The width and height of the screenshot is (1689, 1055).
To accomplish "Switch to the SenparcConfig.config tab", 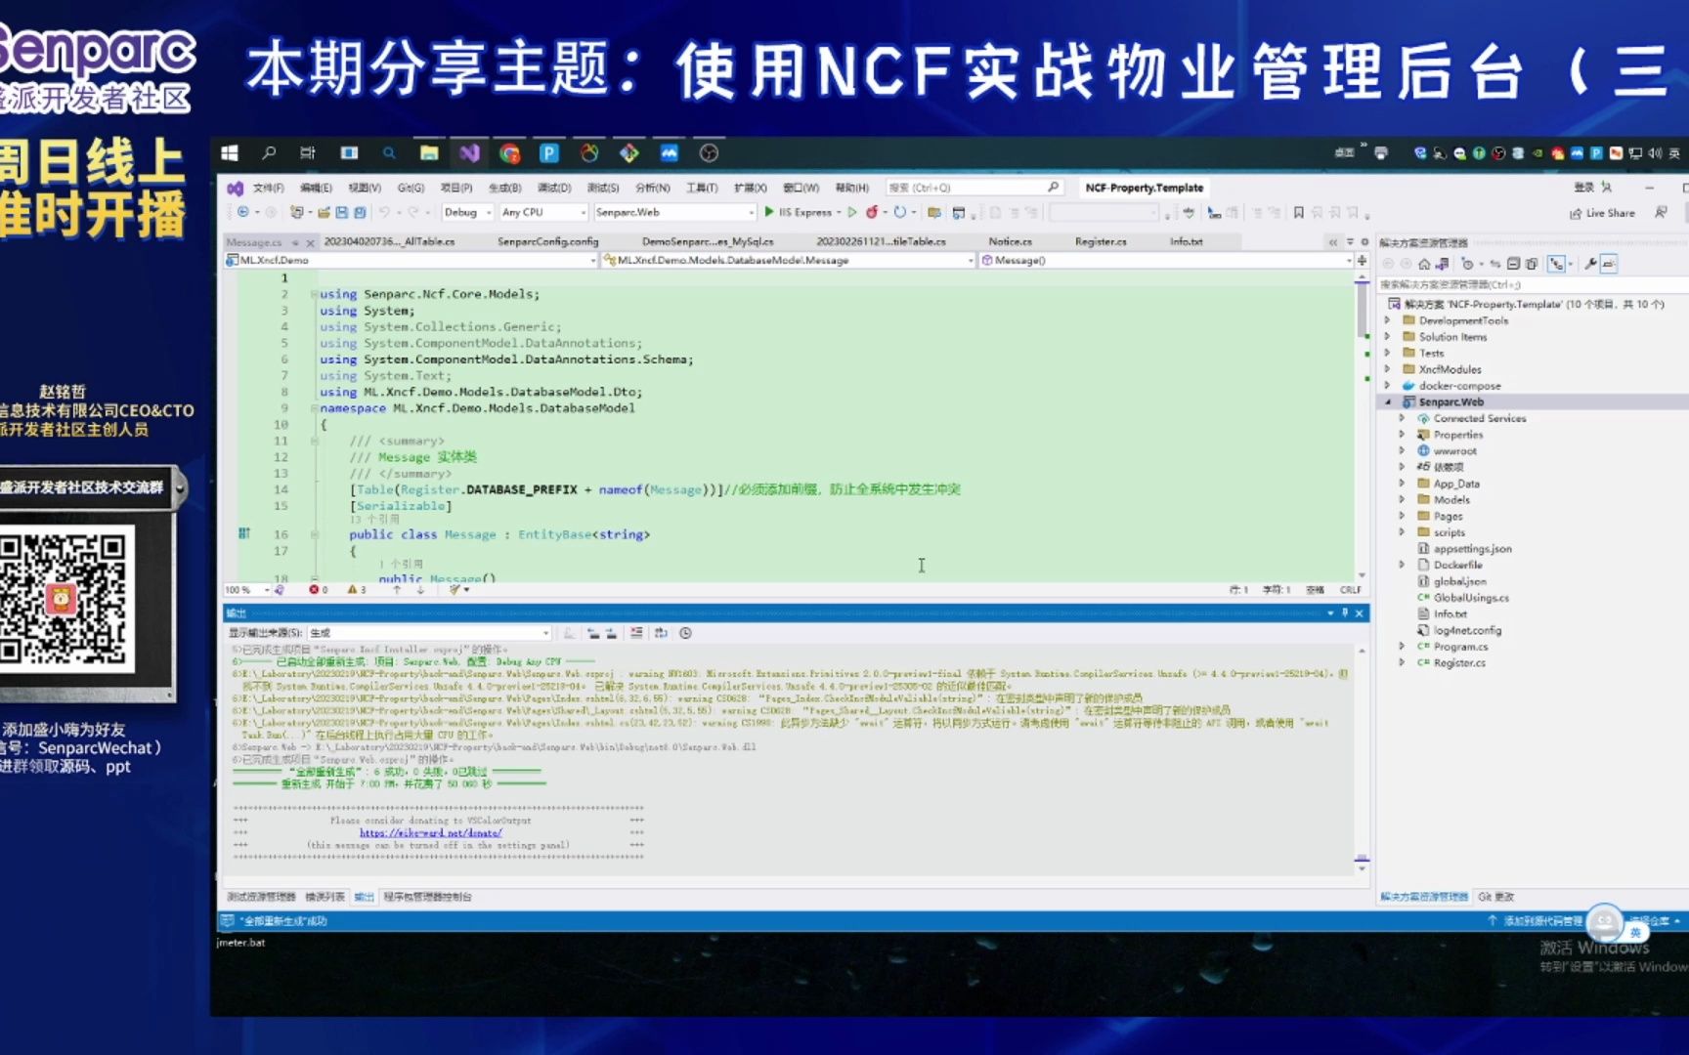I will (547, 241).
